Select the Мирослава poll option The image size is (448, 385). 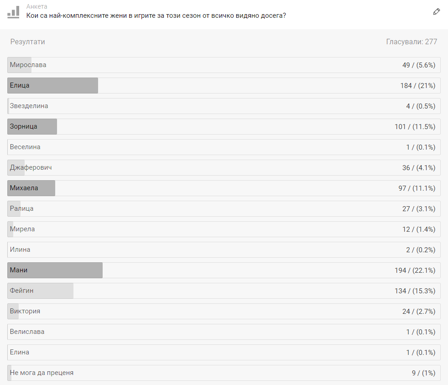point(224,65)
